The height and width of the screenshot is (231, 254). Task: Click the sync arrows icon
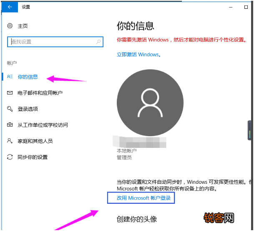coord(10,157)
